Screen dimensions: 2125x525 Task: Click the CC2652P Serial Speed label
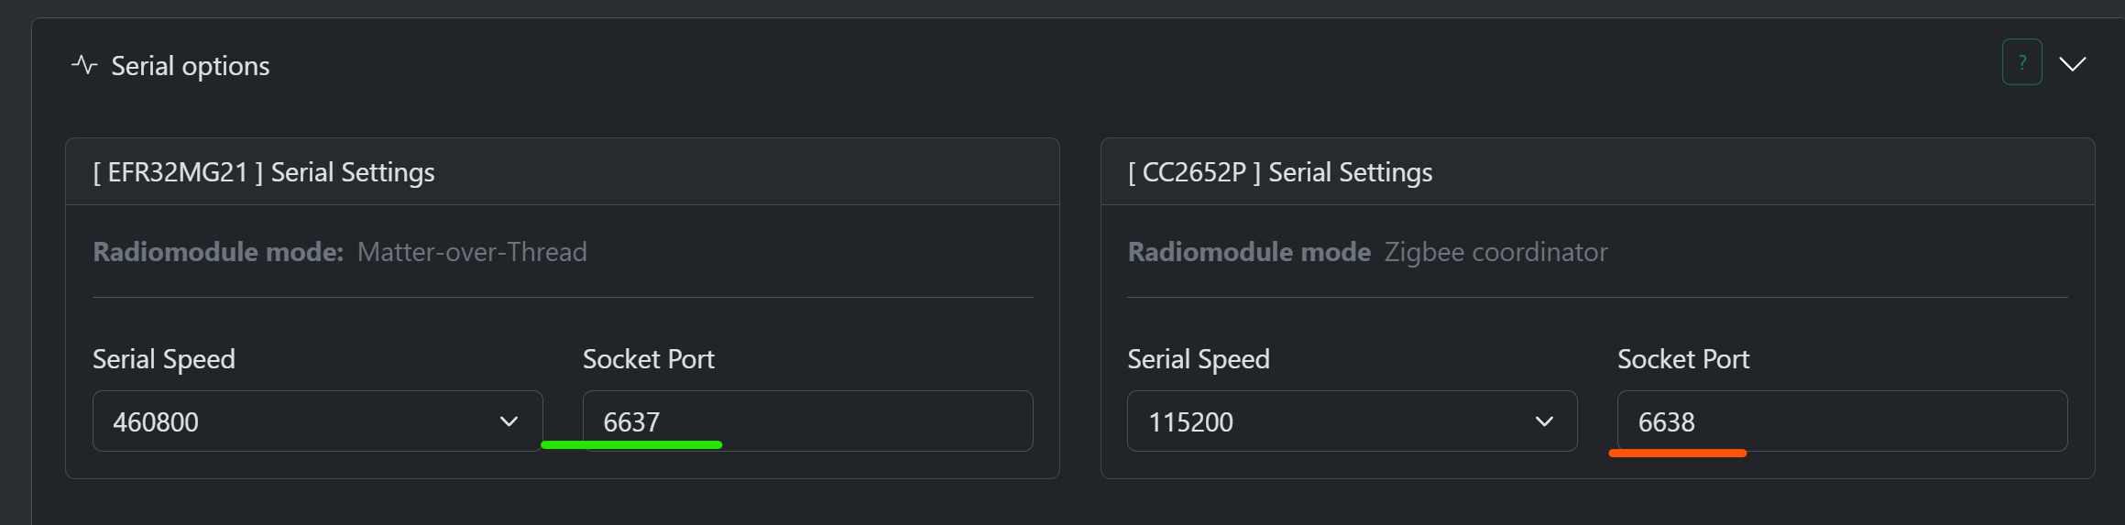coord(1199,359)
